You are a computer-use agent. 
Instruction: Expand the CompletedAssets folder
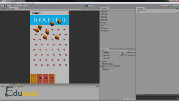pos(102,63)
